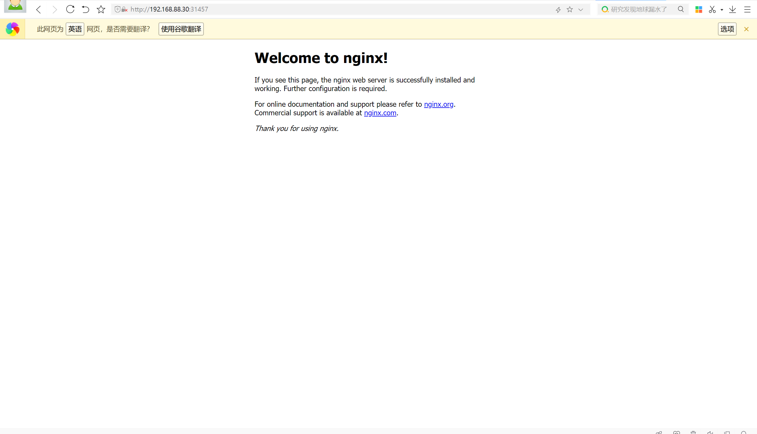Open the downloads arrow icon
Image resolution: width=757 pixels, height=434 pixels.
tap(732, 9)
